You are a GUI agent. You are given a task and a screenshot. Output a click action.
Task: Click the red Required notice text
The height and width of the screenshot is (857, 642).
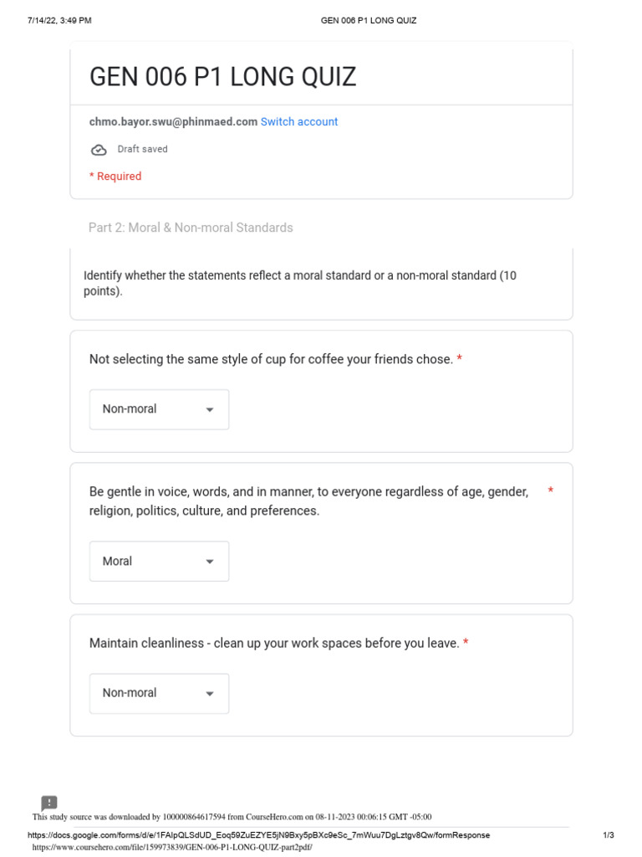115,177
